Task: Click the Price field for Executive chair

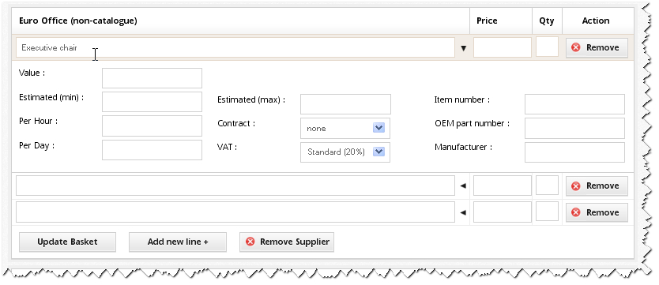Action: click(x=503, y=47)
